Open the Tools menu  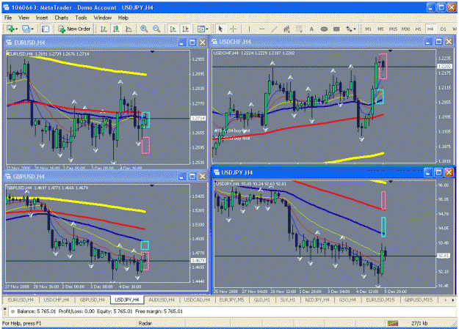[x=81, y=18]
